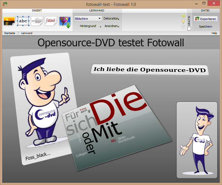This screenshot has width=222, height=185.
Task: Open the Bildschirm combo box
Action: 88,18
